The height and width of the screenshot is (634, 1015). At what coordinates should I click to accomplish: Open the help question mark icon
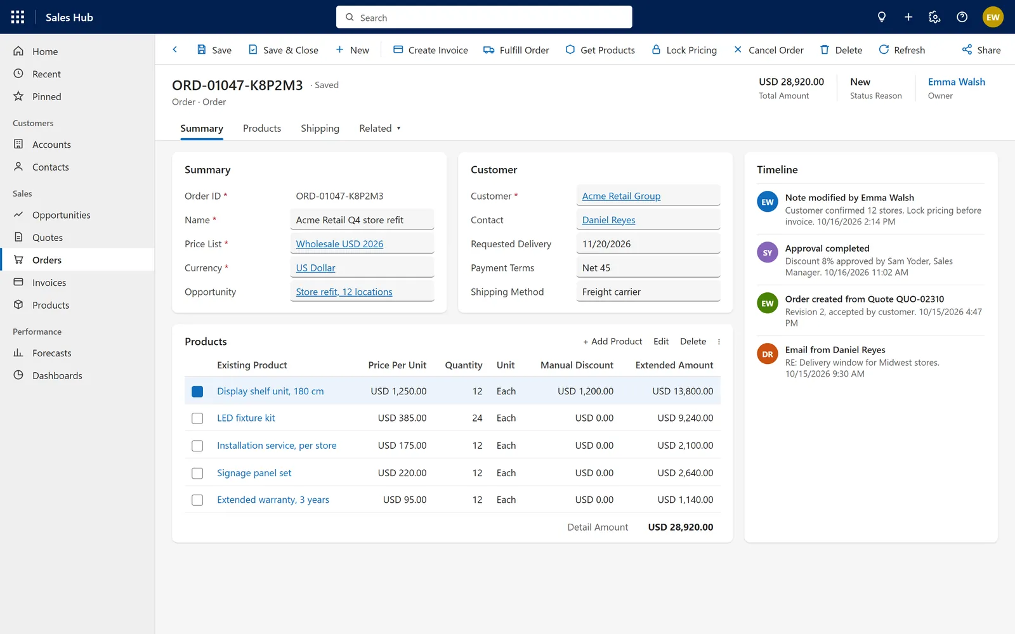click(x=962, y=17)
